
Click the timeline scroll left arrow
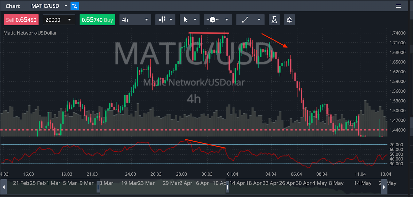4,187
